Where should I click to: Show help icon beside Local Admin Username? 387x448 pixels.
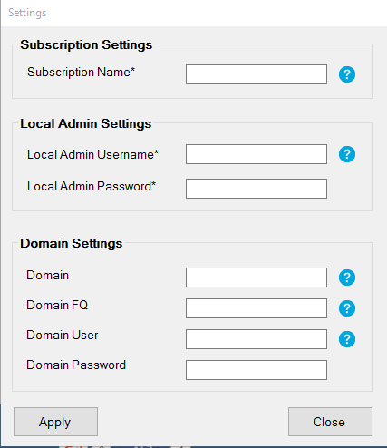(x=347, y=154)
